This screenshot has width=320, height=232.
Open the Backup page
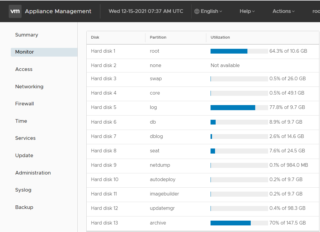24,207
